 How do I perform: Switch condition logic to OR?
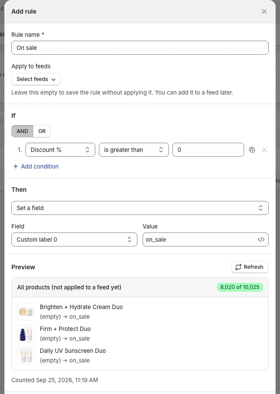pos(42,131)
